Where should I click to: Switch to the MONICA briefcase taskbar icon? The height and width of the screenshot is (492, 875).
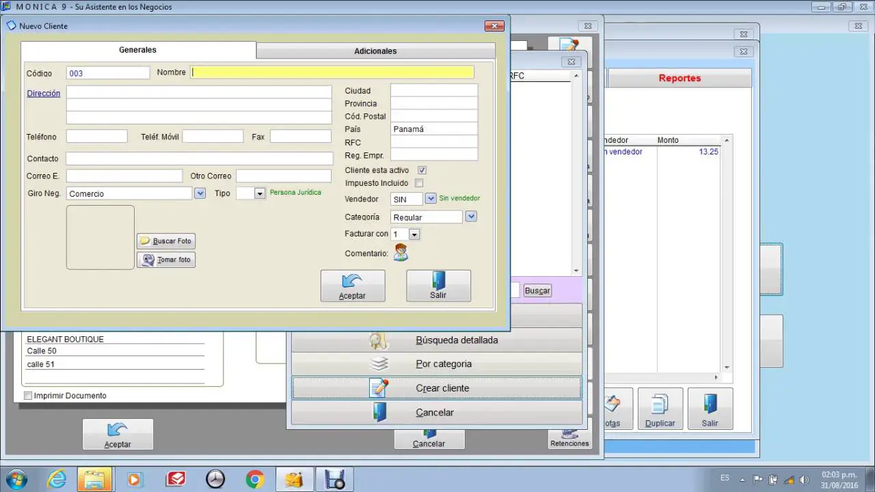295,479
